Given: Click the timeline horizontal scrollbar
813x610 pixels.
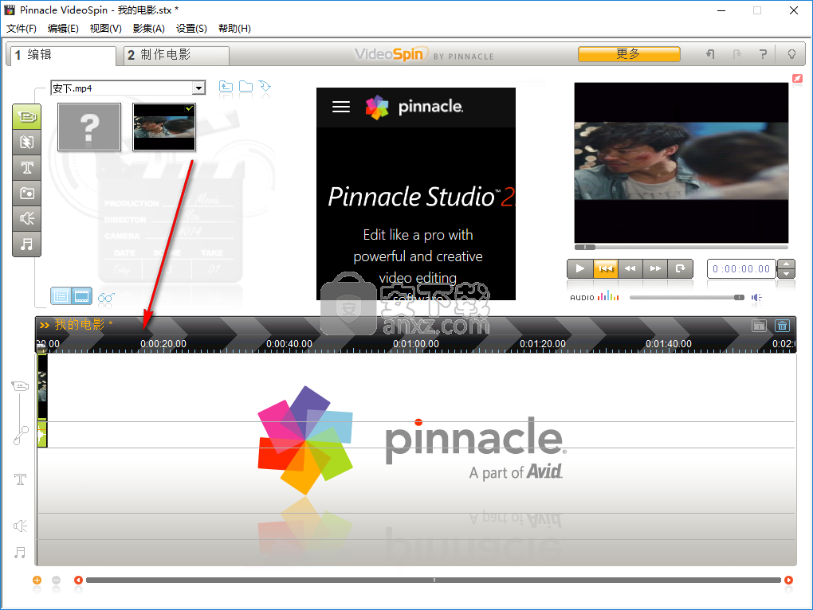Looking at the screenshot, I should [434, 580].
